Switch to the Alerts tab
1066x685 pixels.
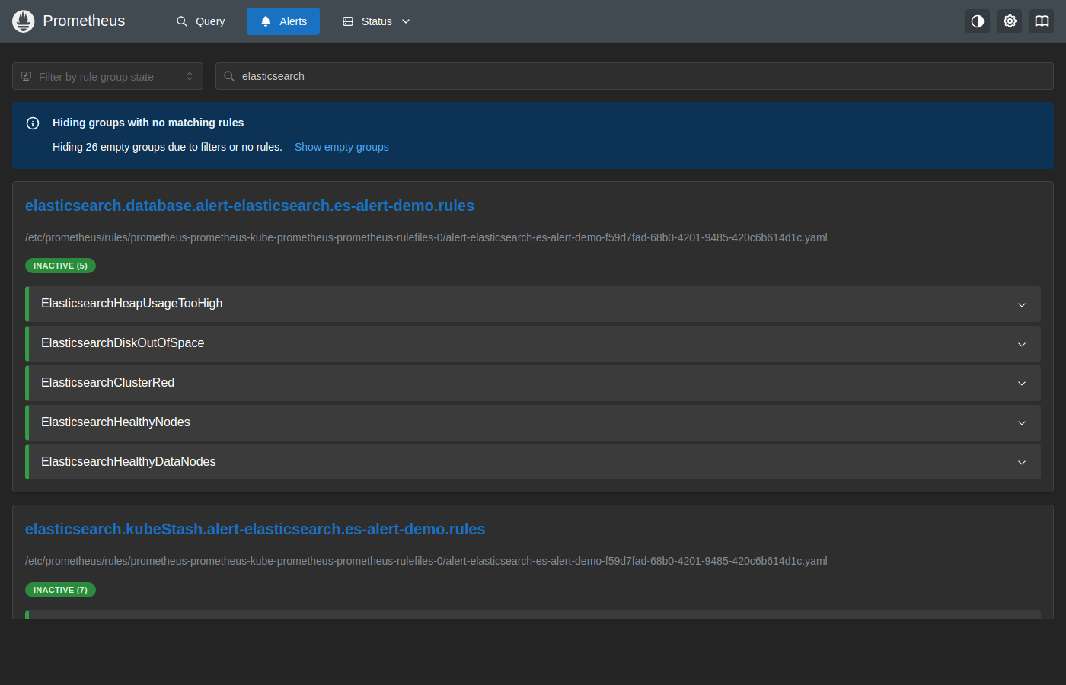(x=283, y=21)
